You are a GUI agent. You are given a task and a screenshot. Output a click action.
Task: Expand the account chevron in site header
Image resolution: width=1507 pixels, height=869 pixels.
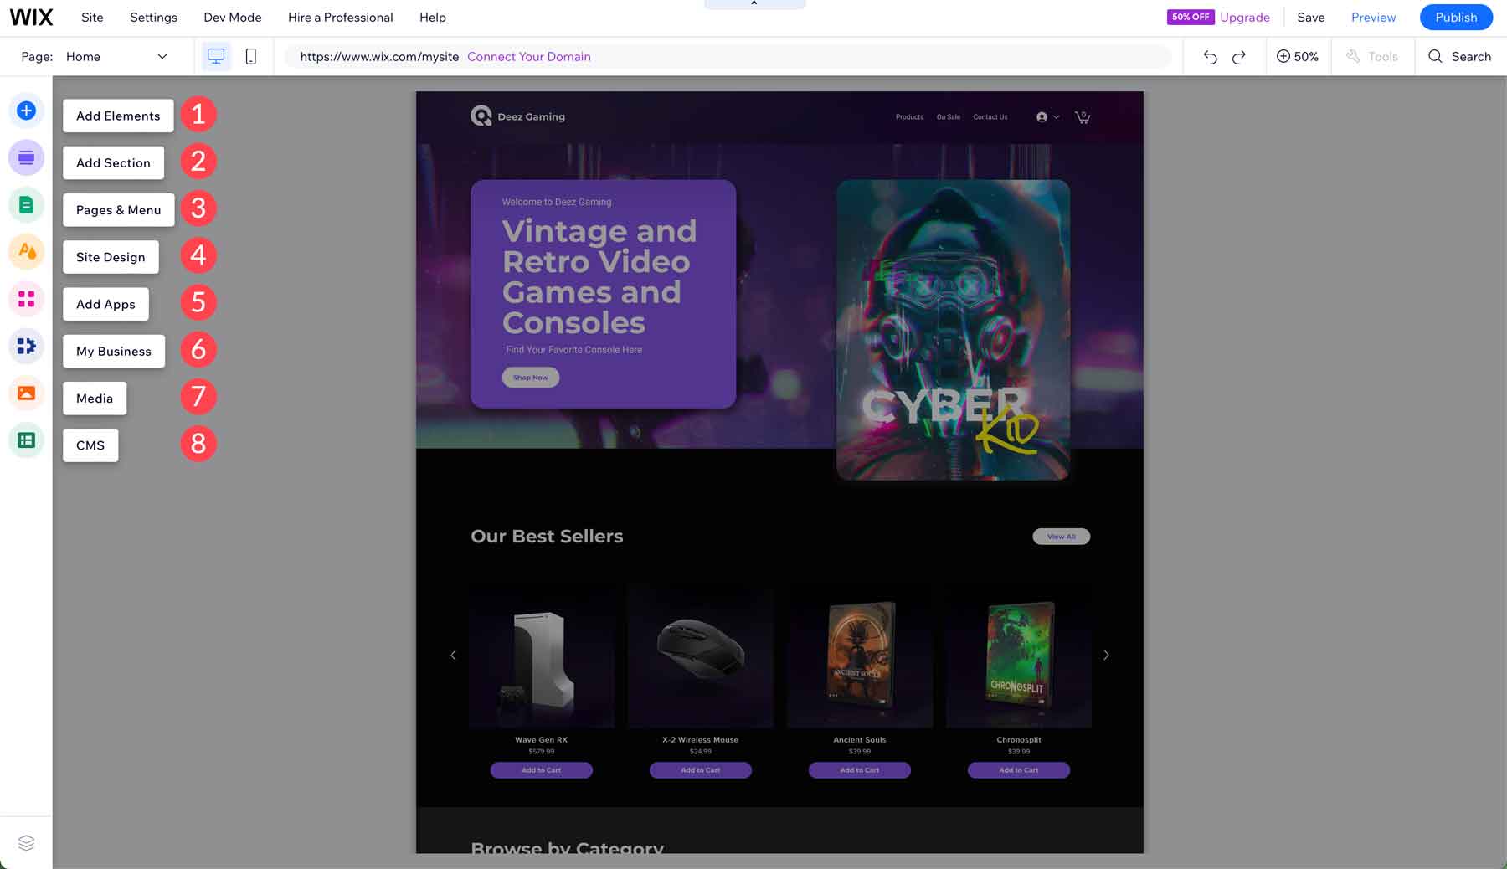(1054, 116)
